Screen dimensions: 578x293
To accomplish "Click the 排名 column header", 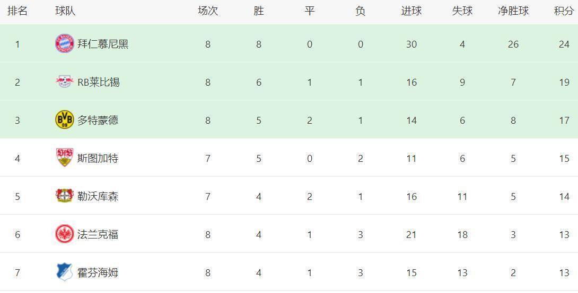I will (17, 11).
